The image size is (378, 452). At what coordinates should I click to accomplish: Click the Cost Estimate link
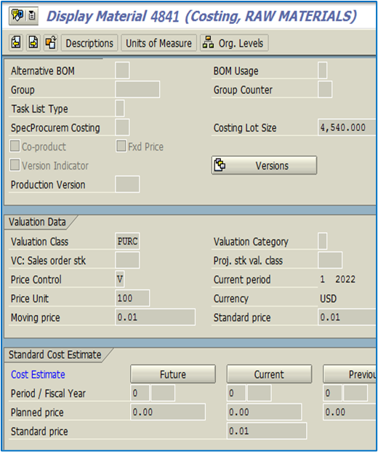38,374
